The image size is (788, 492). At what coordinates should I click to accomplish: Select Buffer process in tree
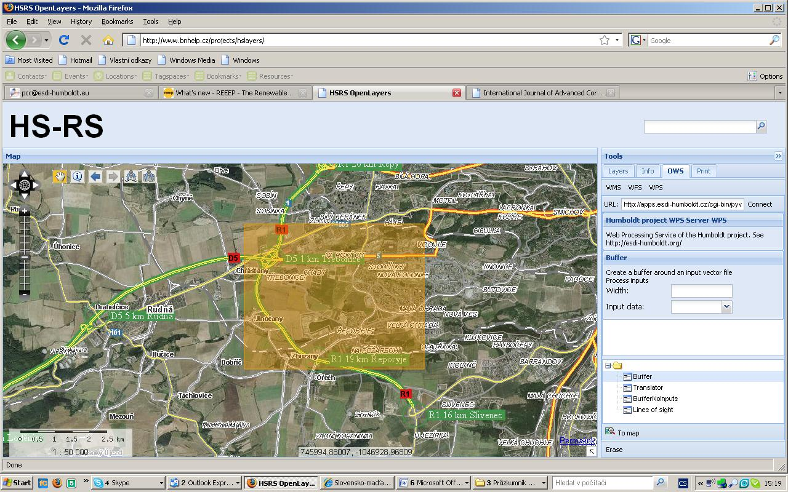click(642, 376)
